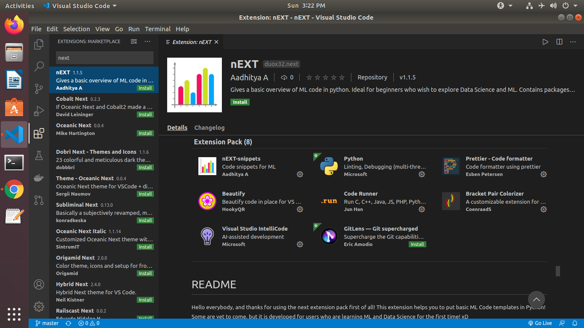The image size is (584, 328).
Task: Click the notifications bell in the status bar
Action: (x=574, y=323)
